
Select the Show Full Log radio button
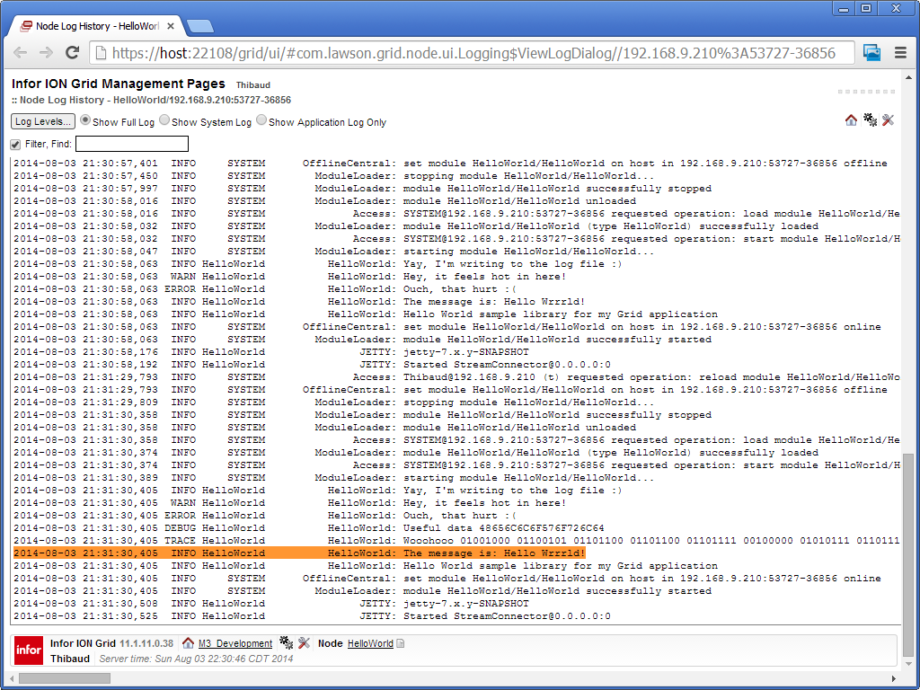pyautogui.click(x=85, y=120)
